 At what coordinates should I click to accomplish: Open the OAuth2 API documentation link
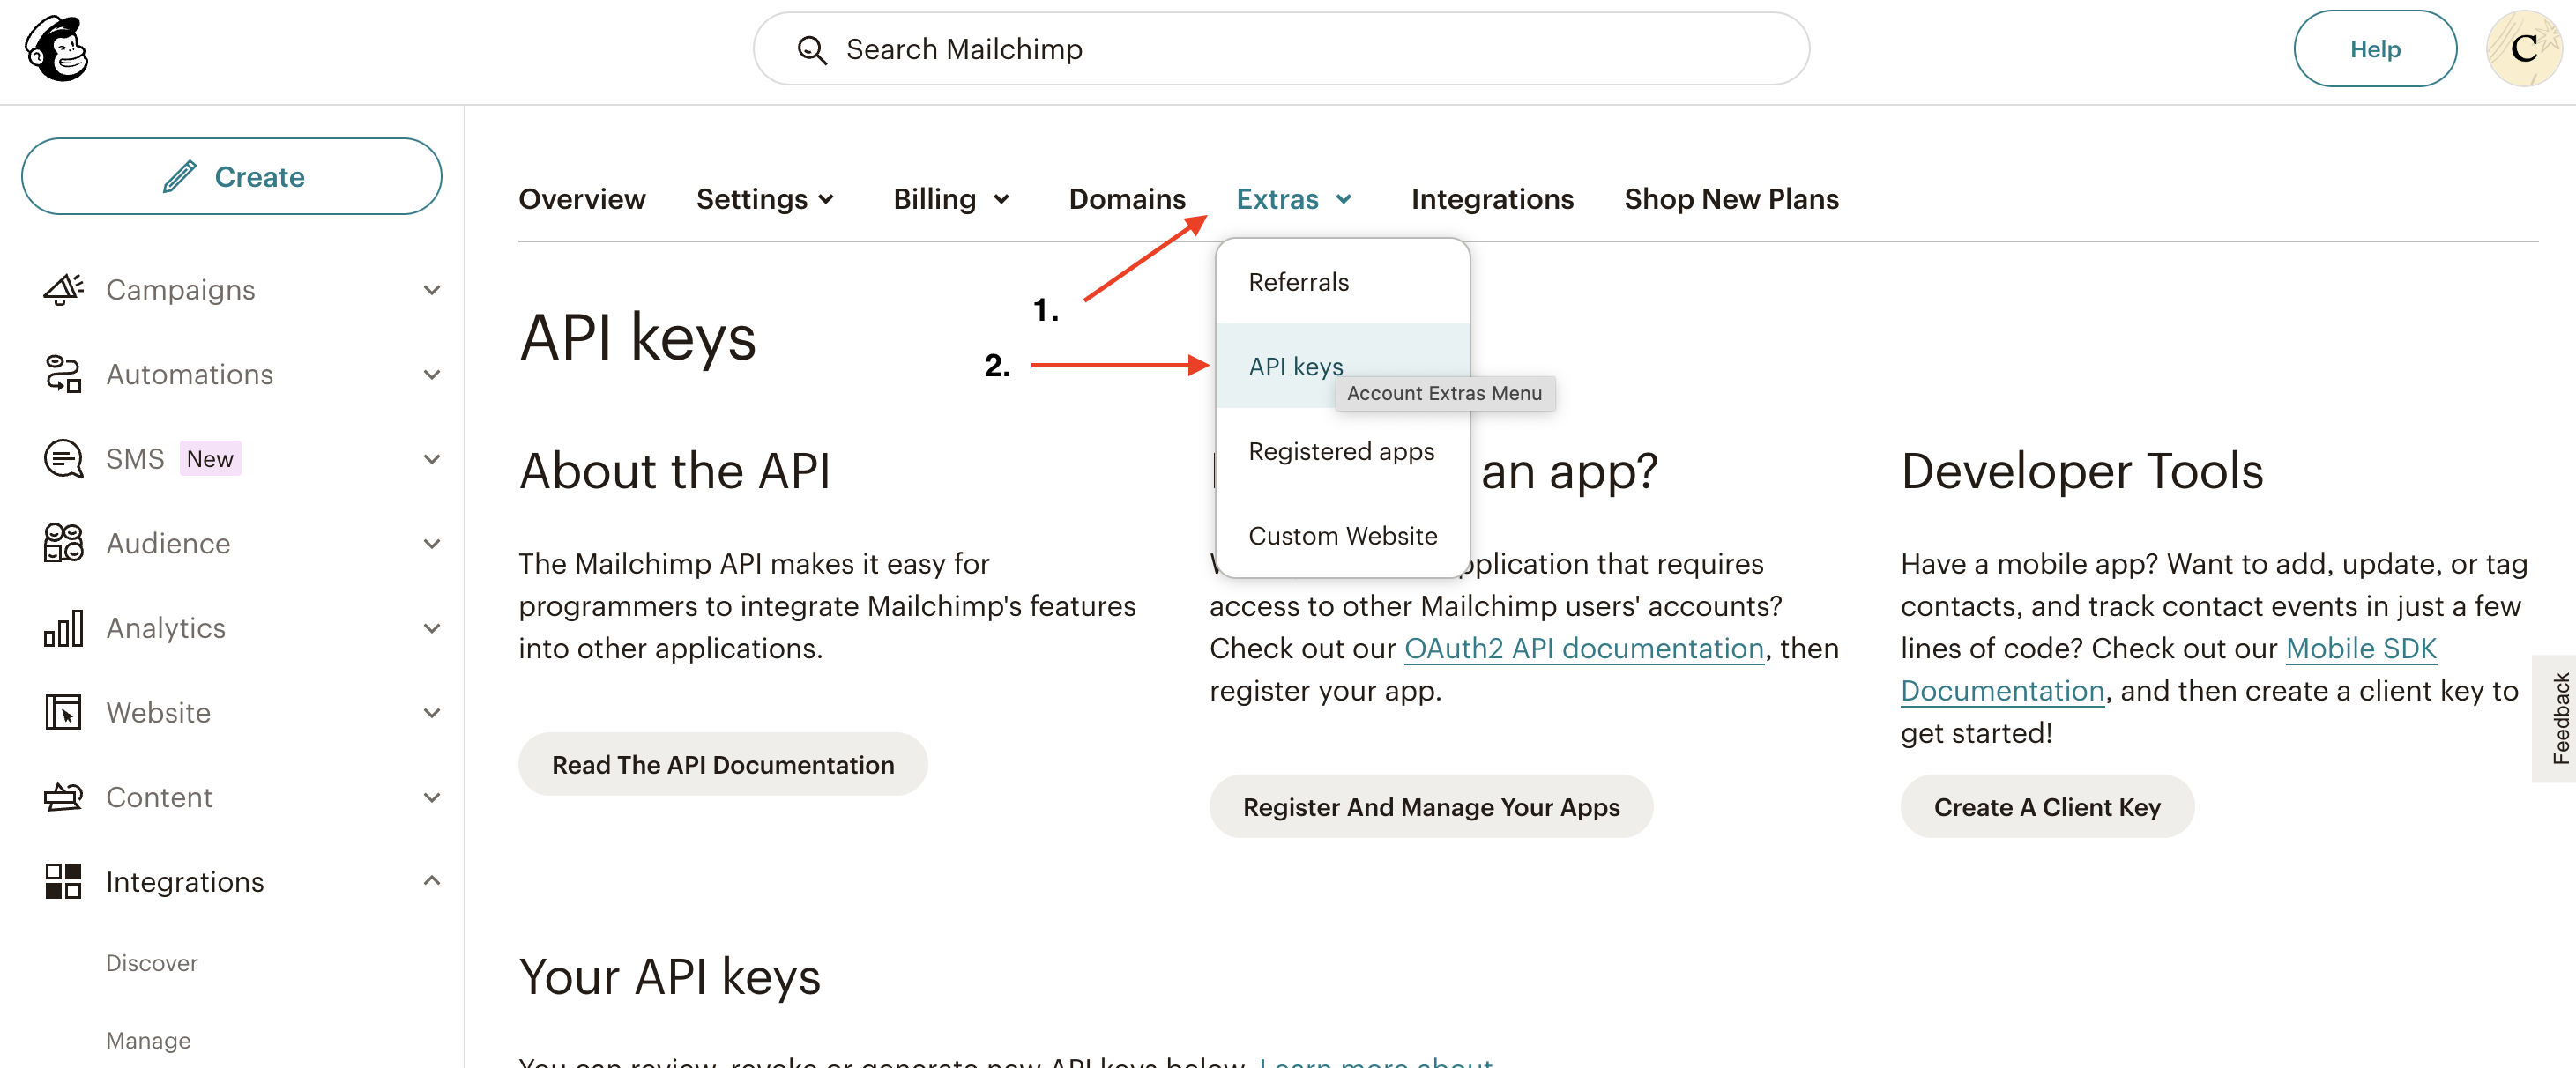pos(1583,648)
